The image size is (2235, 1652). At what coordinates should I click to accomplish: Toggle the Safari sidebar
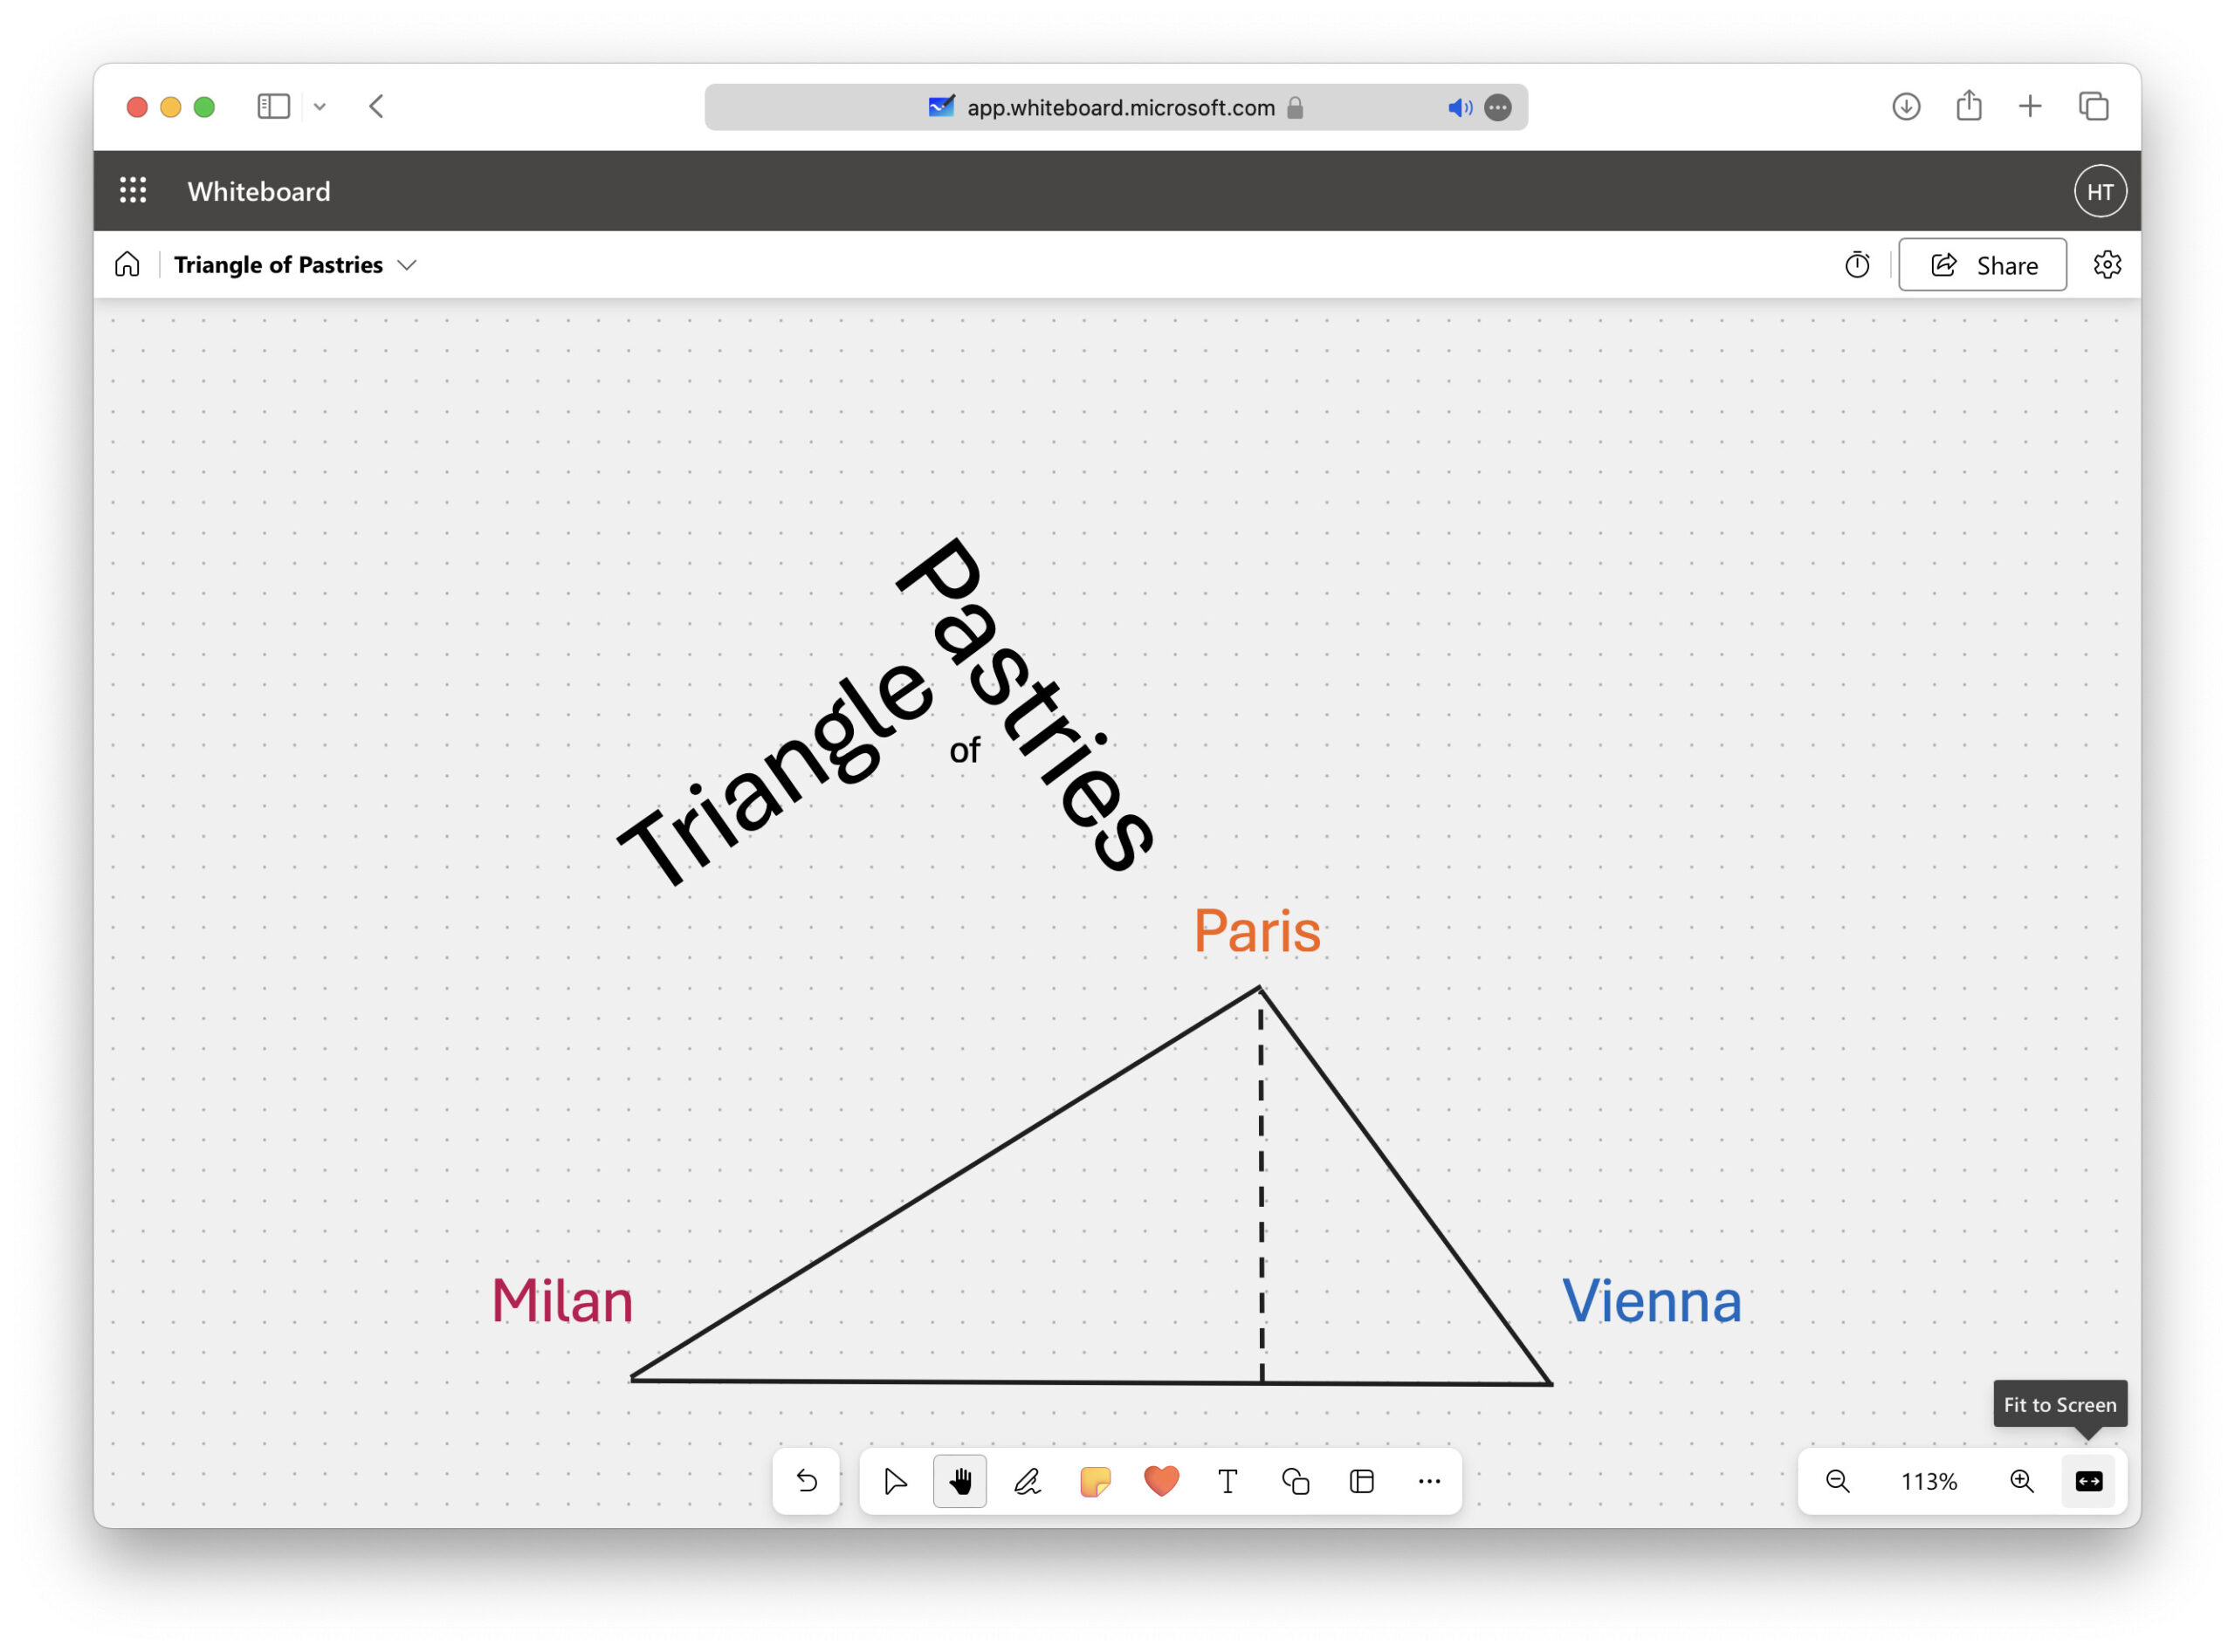(273, 106)
